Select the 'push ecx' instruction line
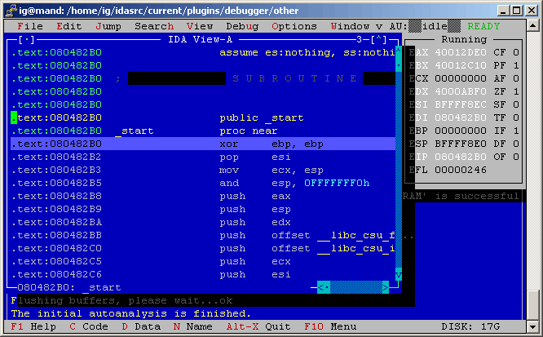This screenshot has height=337, width=543. (x=203, y=261)
